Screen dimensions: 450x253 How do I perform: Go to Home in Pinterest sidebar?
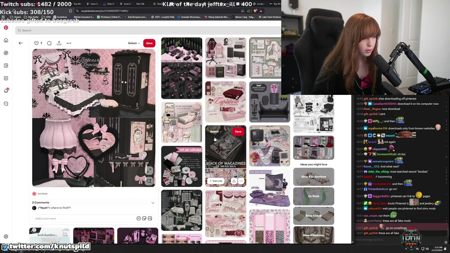click(6, 40)
